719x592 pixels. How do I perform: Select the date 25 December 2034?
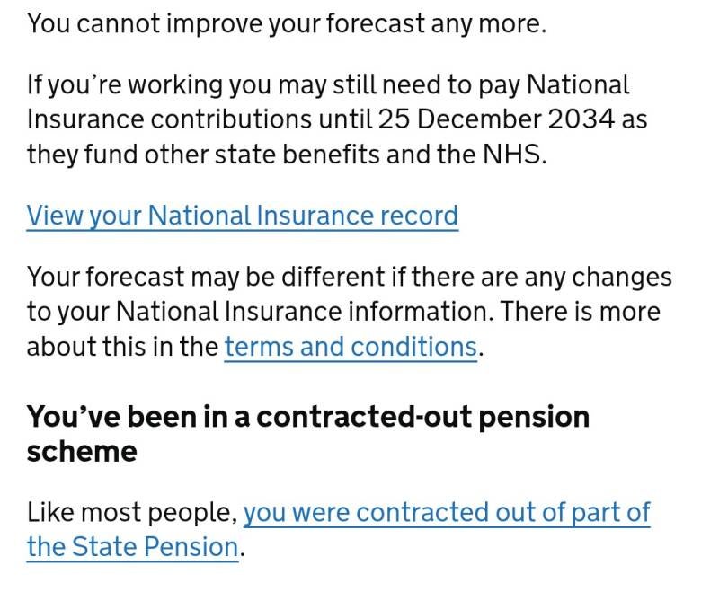(x=497, y=119)
